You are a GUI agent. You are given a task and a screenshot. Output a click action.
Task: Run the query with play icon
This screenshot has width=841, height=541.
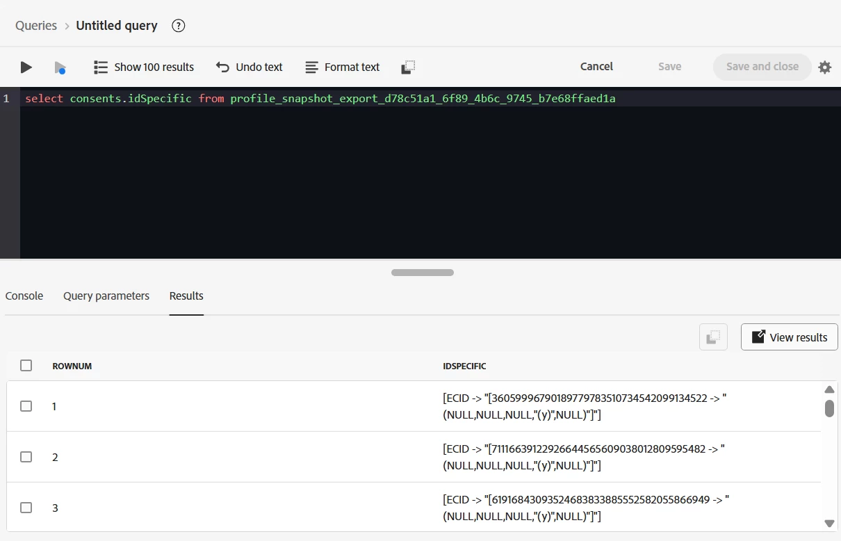click(26, 67)
